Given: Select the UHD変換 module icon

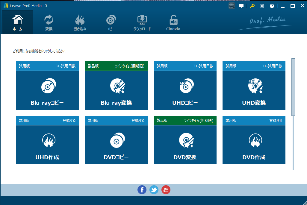Looking at the screenshot, I should (254, 87).
